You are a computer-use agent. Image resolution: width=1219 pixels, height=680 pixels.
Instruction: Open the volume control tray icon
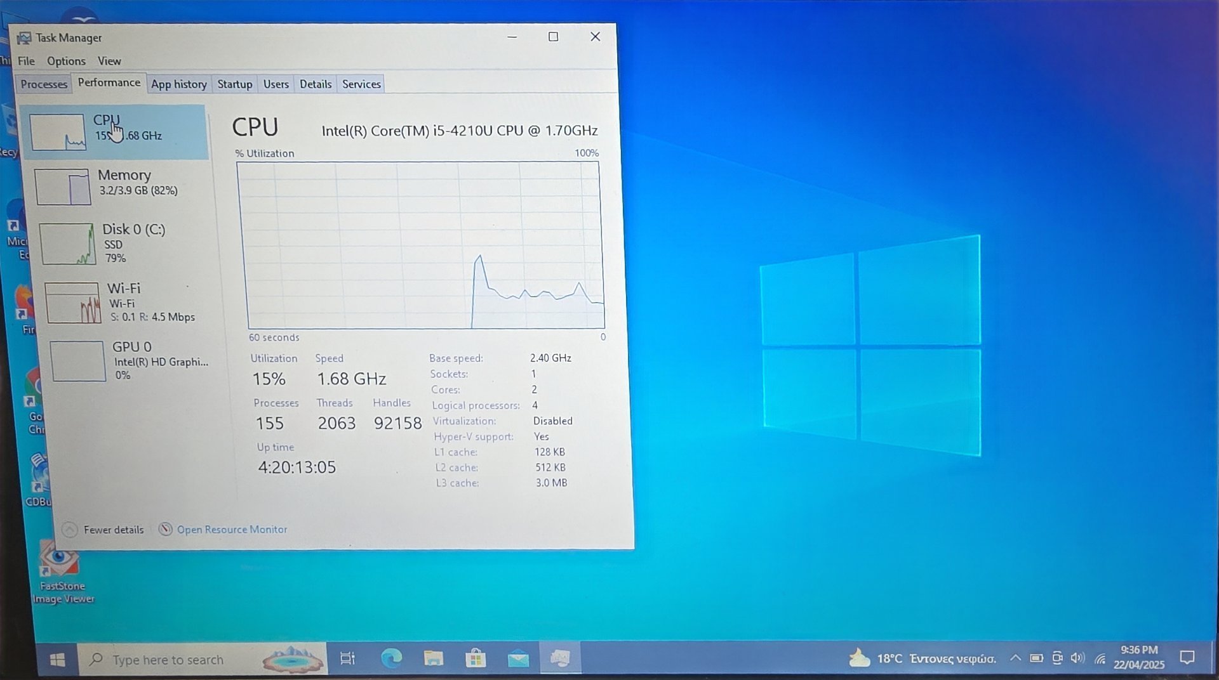1077,658
